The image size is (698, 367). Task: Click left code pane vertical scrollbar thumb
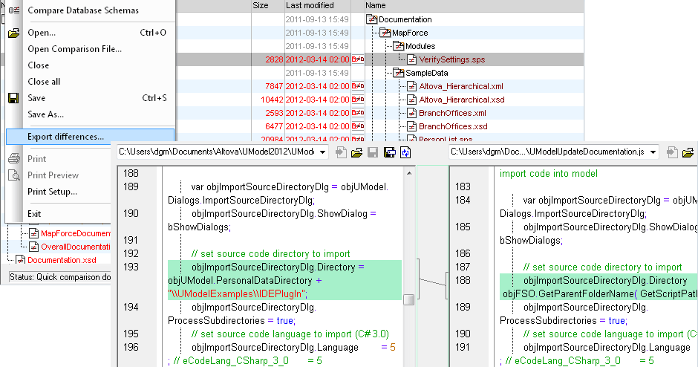point(409,299)
